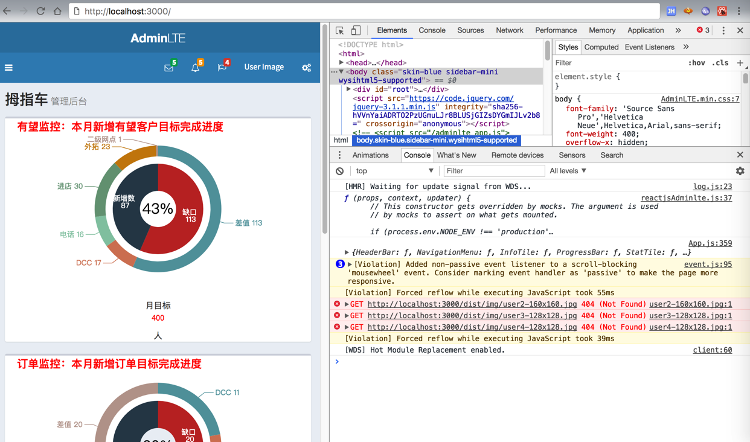750x442 pixels.
Task: Toggle the DevTools device toolbar
Action: coord(356,30)
